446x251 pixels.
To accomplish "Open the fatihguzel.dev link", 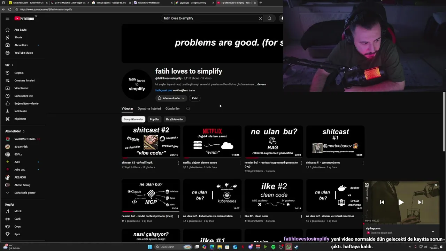I will pos(164,90).
